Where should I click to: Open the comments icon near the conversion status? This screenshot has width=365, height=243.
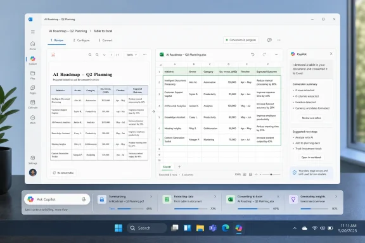[x=269, y=40]
